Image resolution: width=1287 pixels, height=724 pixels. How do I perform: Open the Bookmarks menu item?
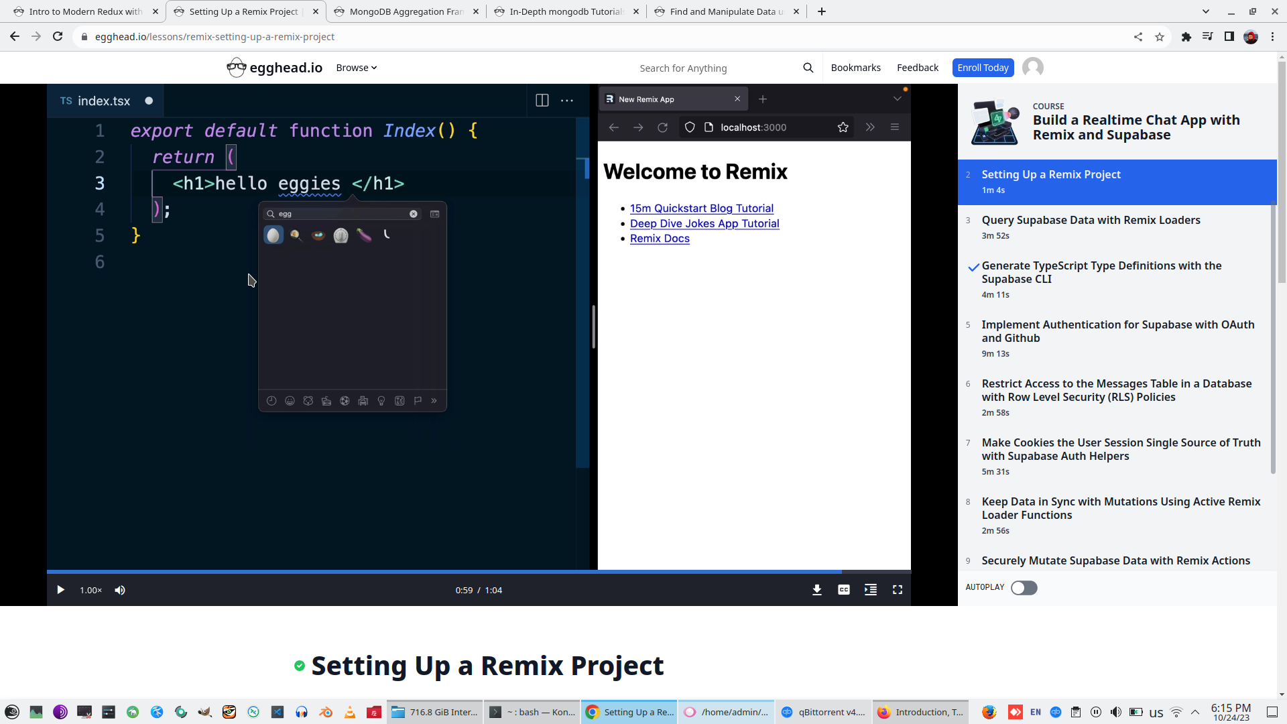point(855,68)
